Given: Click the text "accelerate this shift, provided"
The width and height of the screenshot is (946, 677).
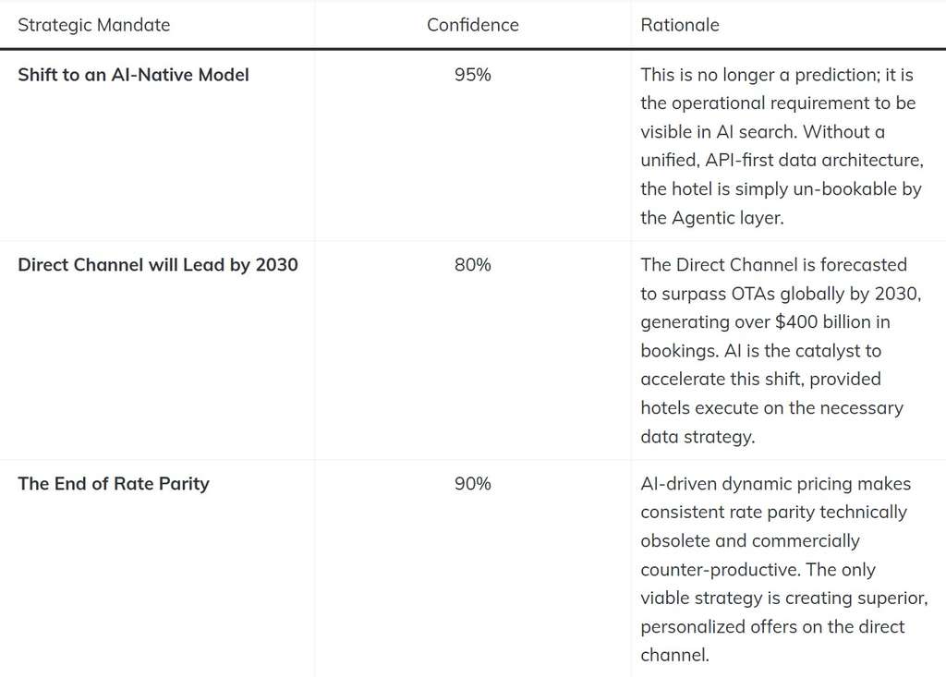Looking at the screenshot, I should tap(760, 380).
